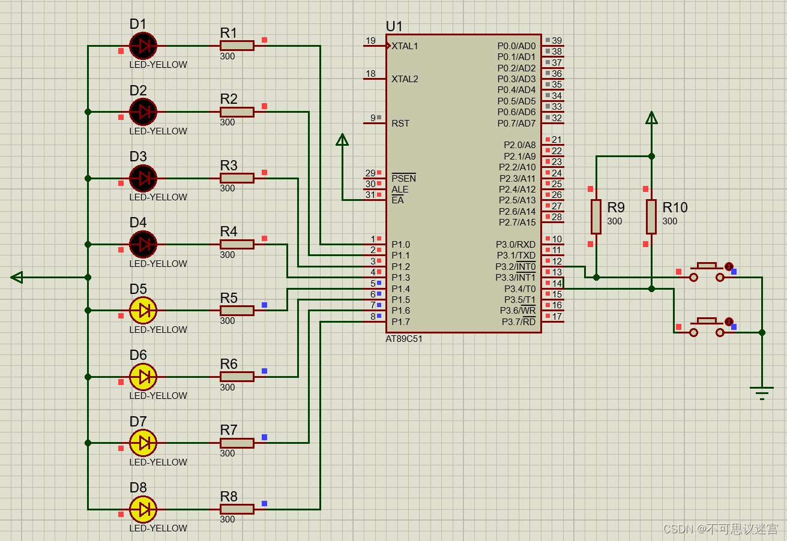
Task: Click the P3.5/T1 pin label
Action: point(520,299)
